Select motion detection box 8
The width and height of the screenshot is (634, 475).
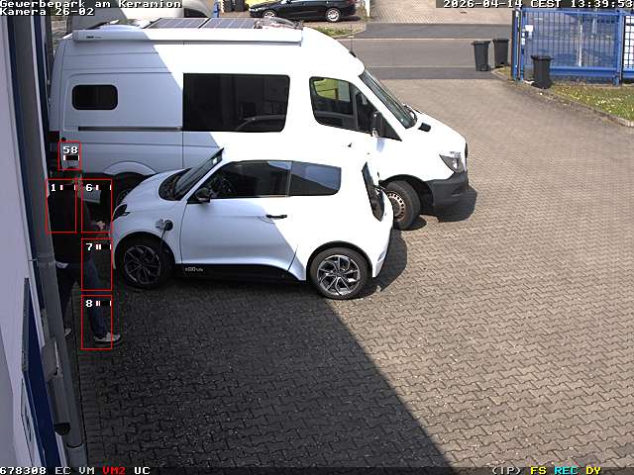coord(96,322)
